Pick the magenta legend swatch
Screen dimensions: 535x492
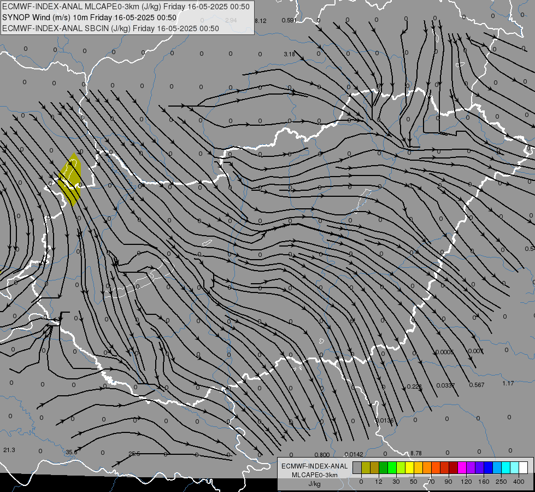[462, 468]
